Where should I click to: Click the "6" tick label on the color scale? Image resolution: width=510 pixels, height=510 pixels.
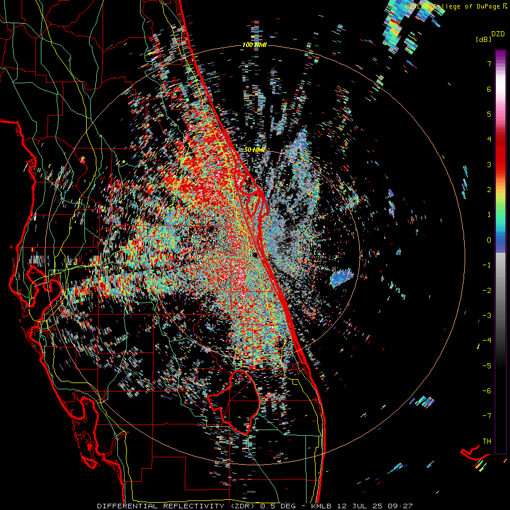tap(489, 89)
